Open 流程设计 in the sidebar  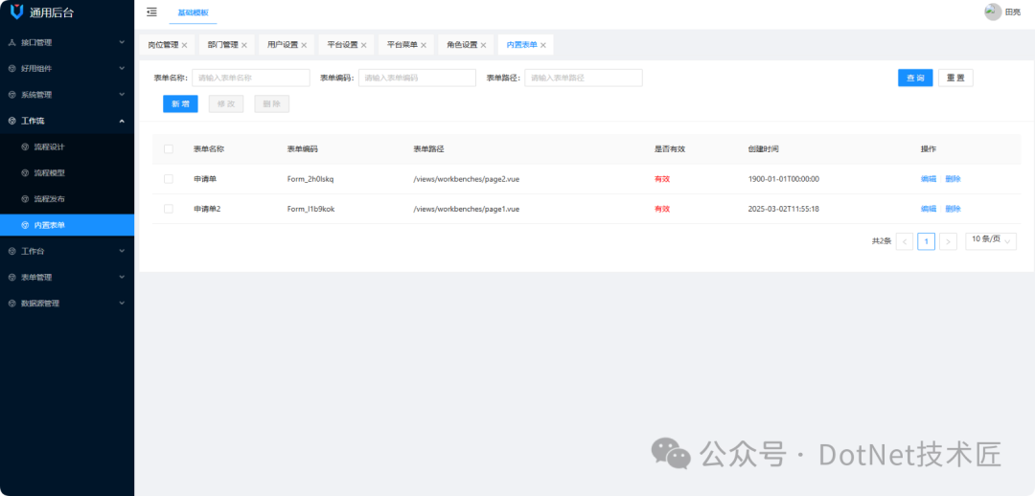pos(50,147)
